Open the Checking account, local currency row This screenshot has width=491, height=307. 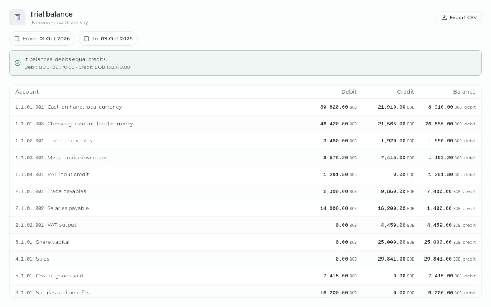245,124
